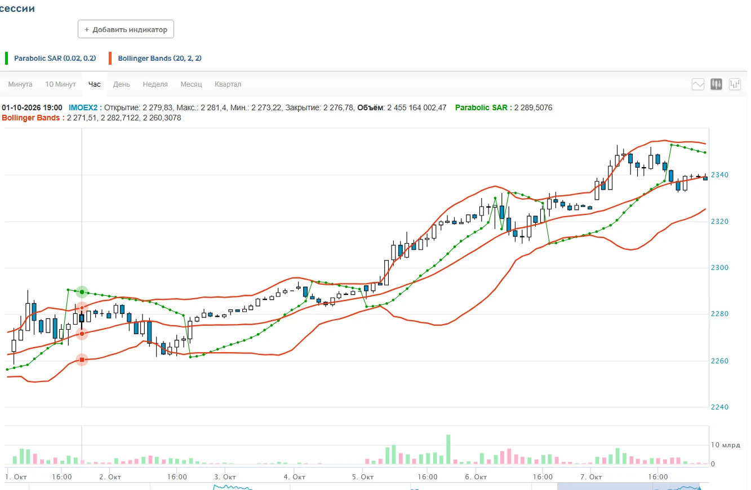
Task: Select the OHLC bar chart icon
Action: (x=735, y=84)
